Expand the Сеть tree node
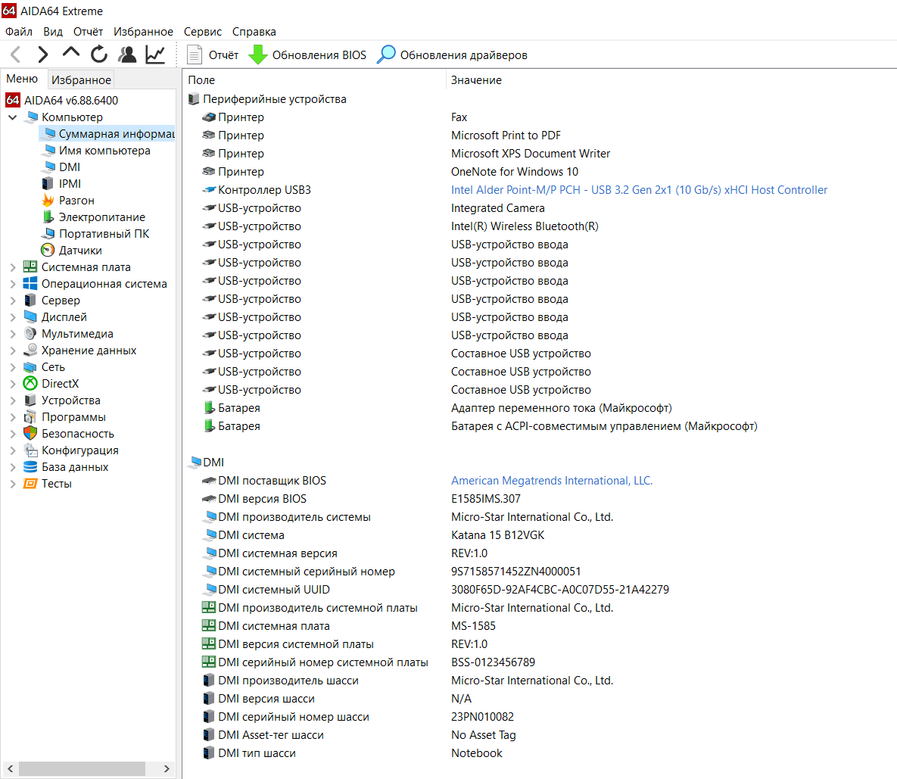897x779 pixels. click(x=13, y=366)
